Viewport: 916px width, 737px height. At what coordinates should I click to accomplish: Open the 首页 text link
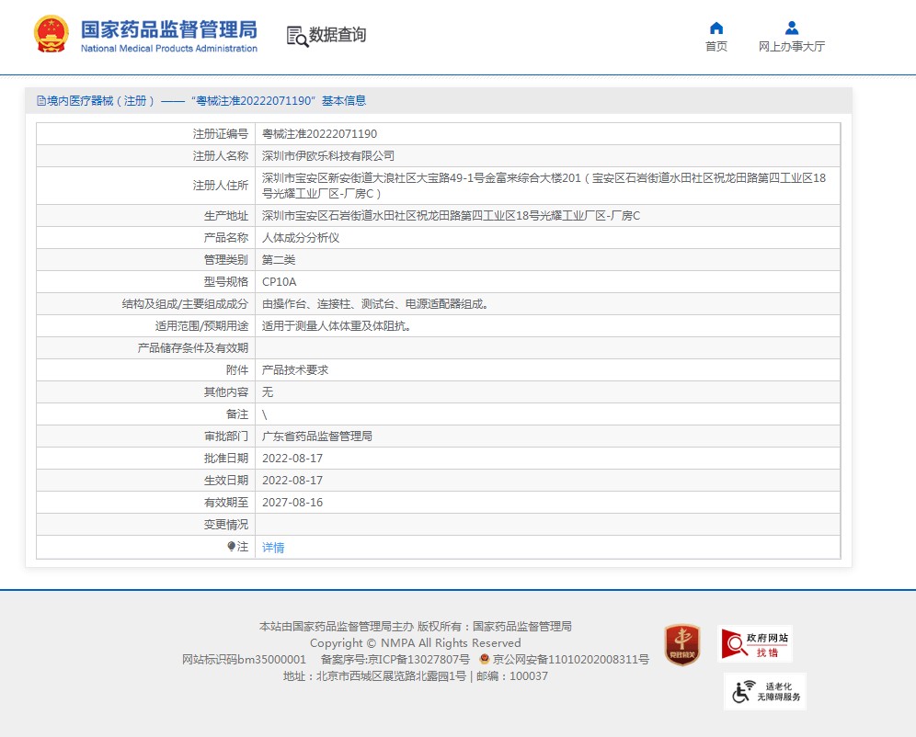[716, 46]
